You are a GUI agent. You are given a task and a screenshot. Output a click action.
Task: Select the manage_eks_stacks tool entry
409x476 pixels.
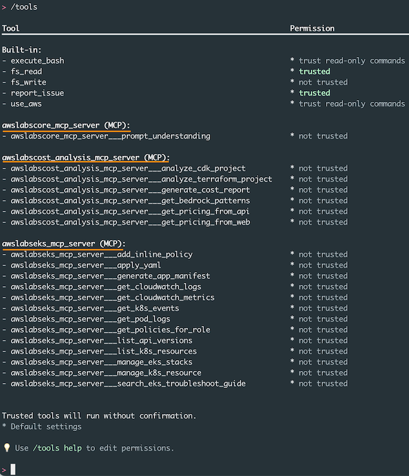click(x=102, y=362)
